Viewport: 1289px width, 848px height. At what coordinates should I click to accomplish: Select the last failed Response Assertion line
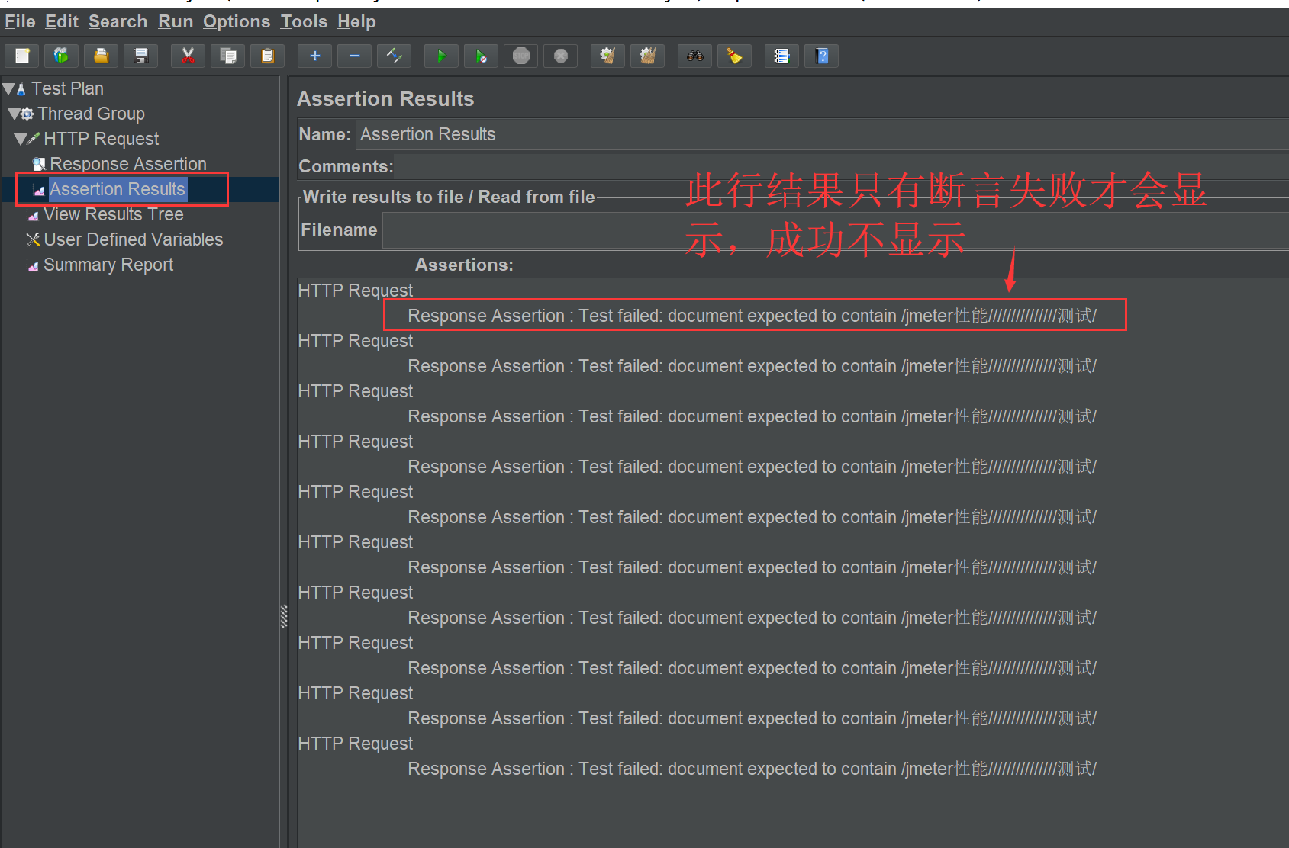point(752,769)
